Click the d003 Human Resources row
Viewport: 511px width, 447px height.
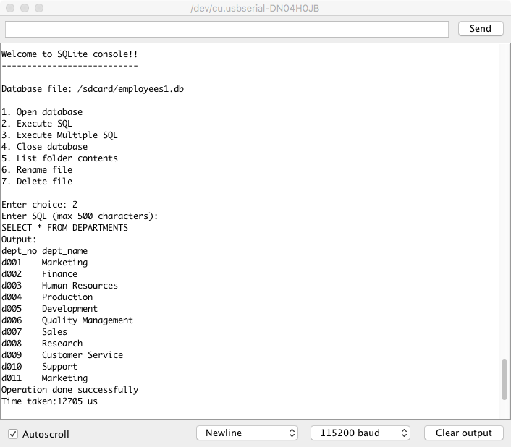pyautogui.click(x=59, y=286)
